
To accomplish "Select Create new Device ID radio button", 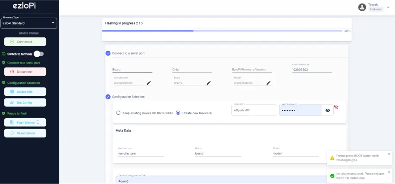I will coord(178,113).
